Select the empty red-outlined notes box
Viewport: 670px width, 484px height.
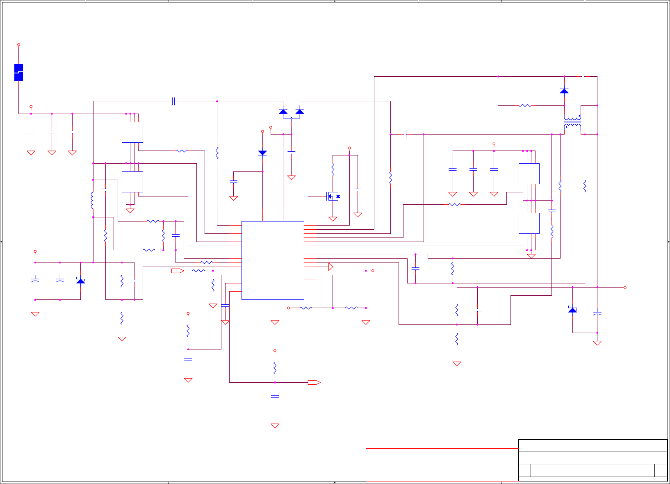442,465
